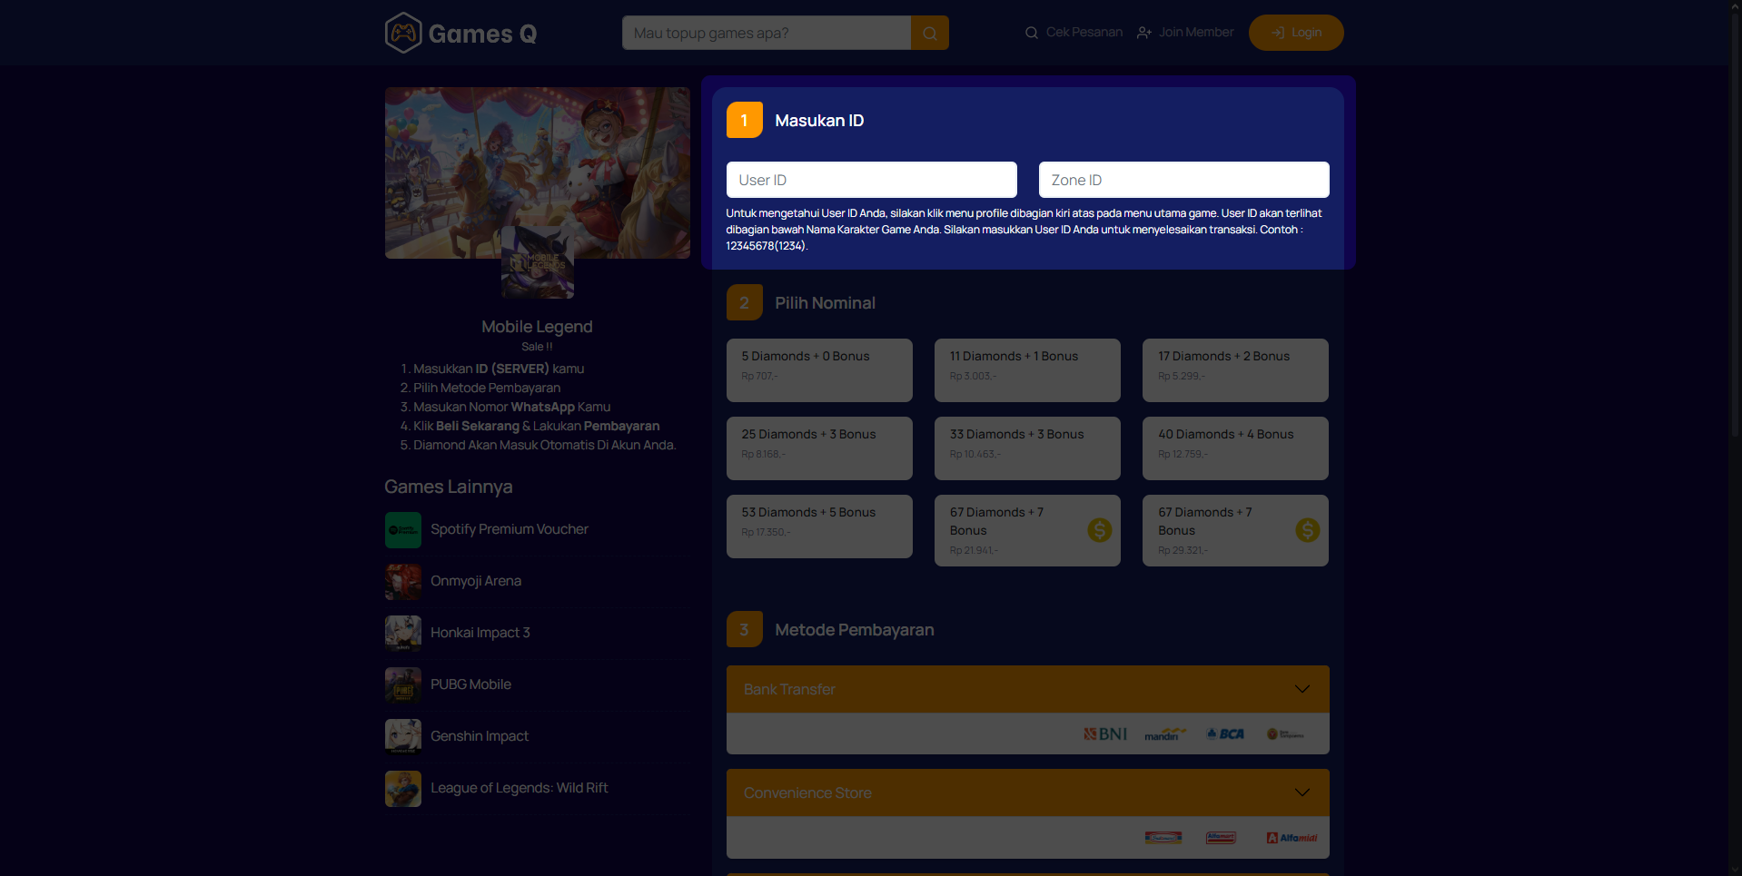
Task: Click the Alfamidi store logo
Action: coord(1292,838)
